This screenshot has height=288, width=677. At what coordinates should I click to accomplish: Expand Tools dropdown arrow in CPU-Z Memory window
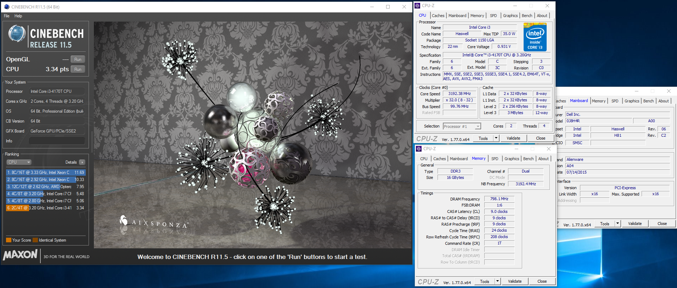click(497, 282)
